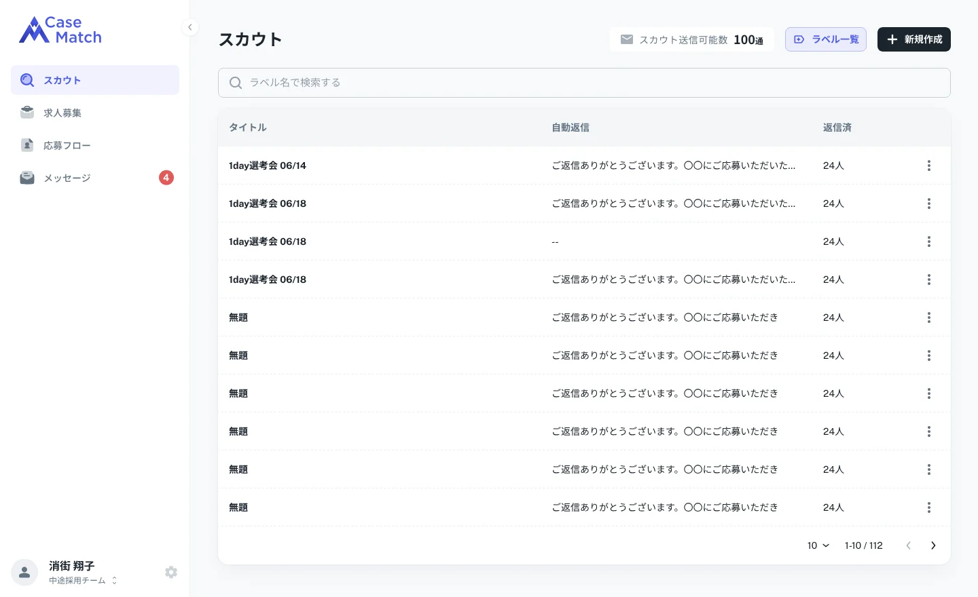Go to the next page of results

point(933,545)
